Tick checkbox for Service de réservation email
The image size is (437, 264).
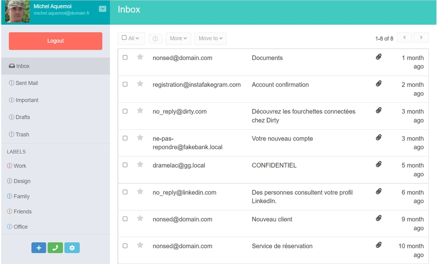click(125, 246)
